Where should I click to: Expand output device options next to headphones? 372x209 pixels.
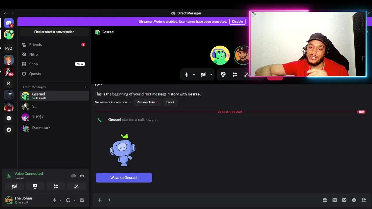[74, 200]
